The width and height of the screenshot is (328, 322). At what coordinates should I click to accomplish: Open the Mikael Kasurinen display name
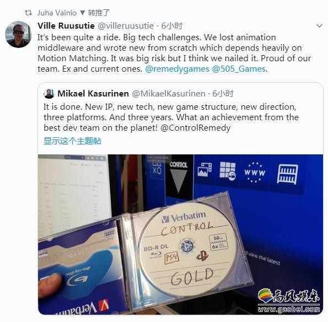click(93, 94)
